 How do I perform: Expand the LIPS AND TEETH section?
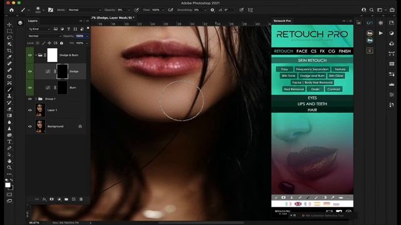click(312, 104)
